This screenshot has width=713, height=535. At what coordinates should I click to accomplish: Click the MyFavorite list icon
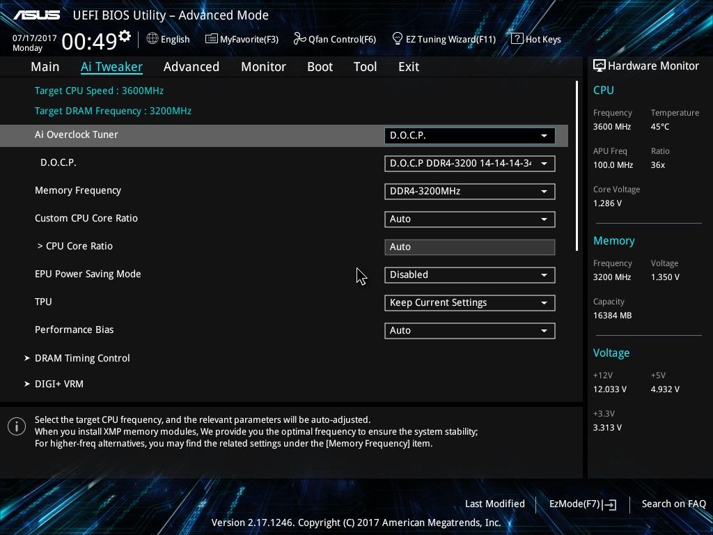[212, 39]
